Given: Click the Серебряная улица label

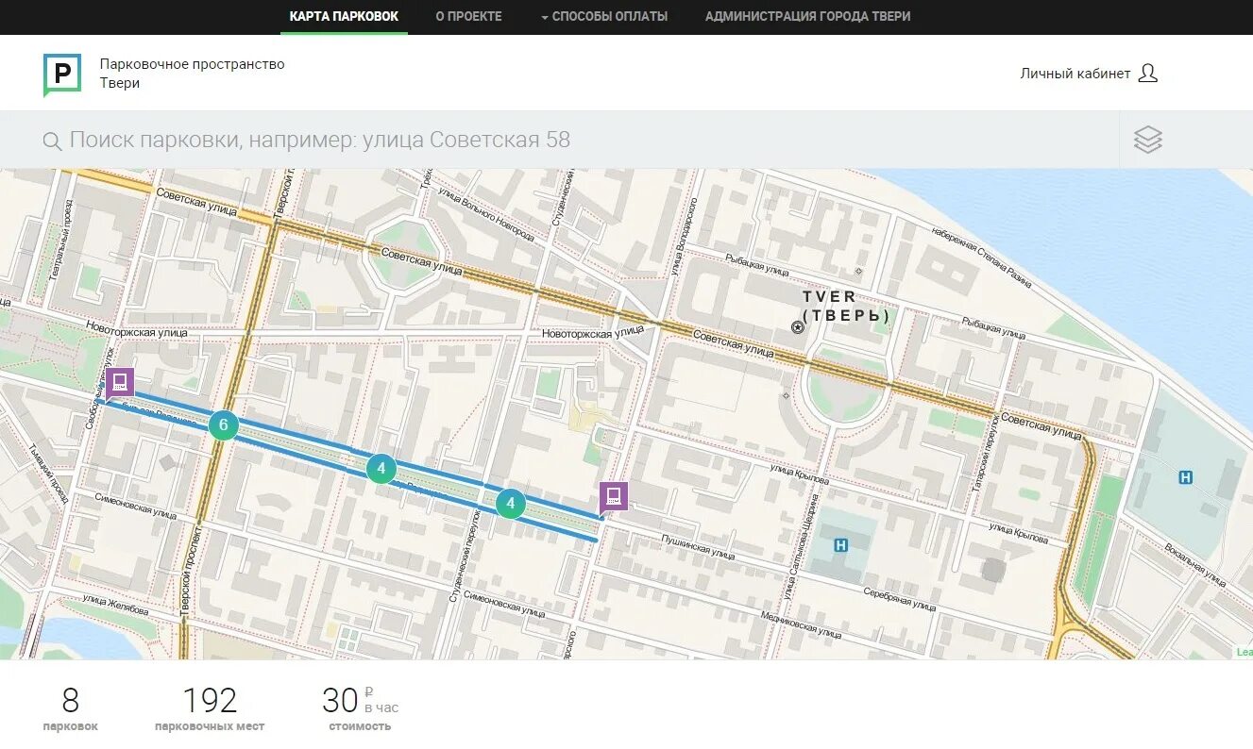Looking at the screenshot, I should [x=900, y=599].
